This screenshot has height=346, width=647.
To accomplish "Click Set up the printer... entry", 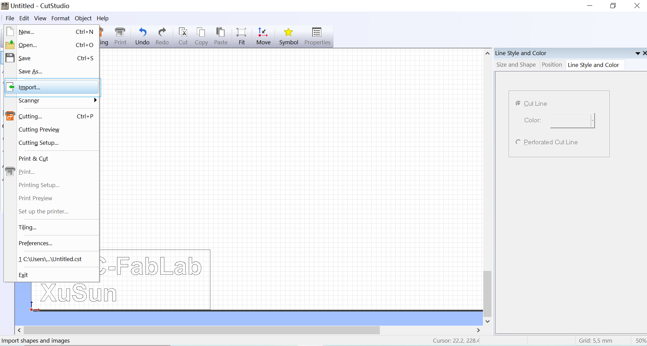I will pos(52,211).
